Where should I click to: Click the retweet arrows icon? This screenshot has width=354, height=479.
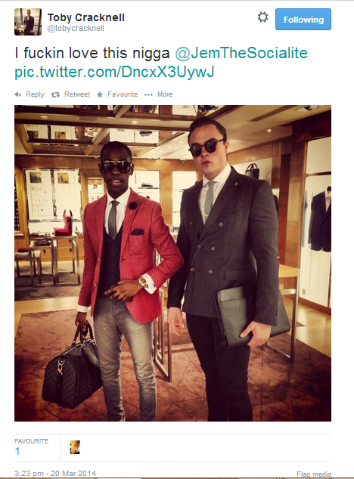coord(55,94)
